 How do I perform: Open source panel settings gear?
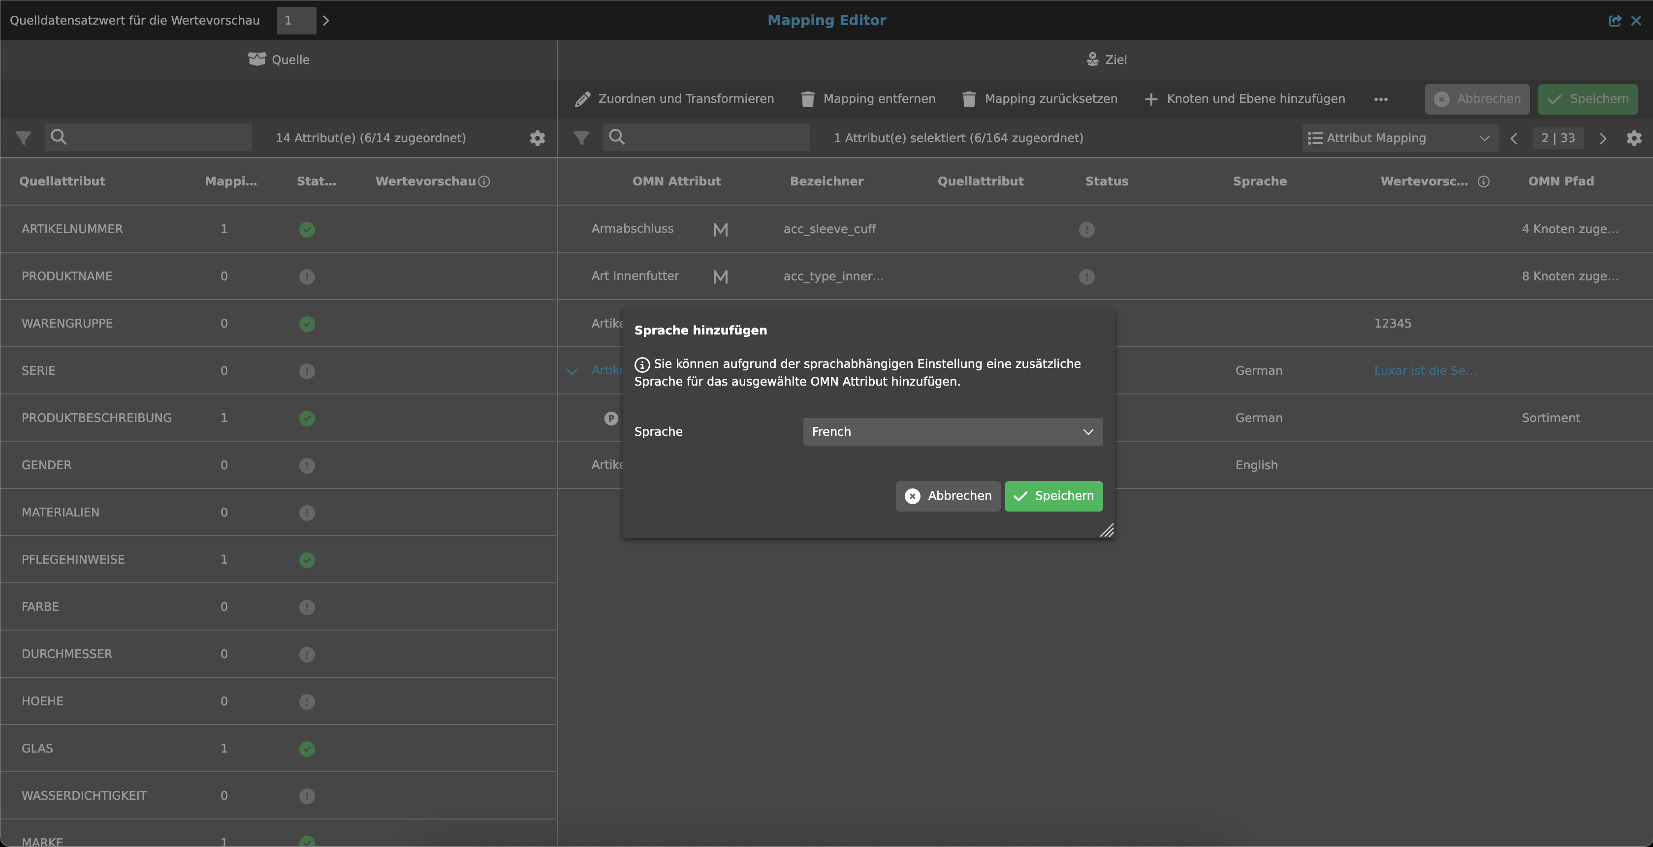(537, 138)
